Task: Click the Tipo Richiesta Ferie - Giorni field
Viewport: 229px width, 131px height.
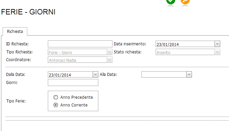Action: tap(77, 52)
